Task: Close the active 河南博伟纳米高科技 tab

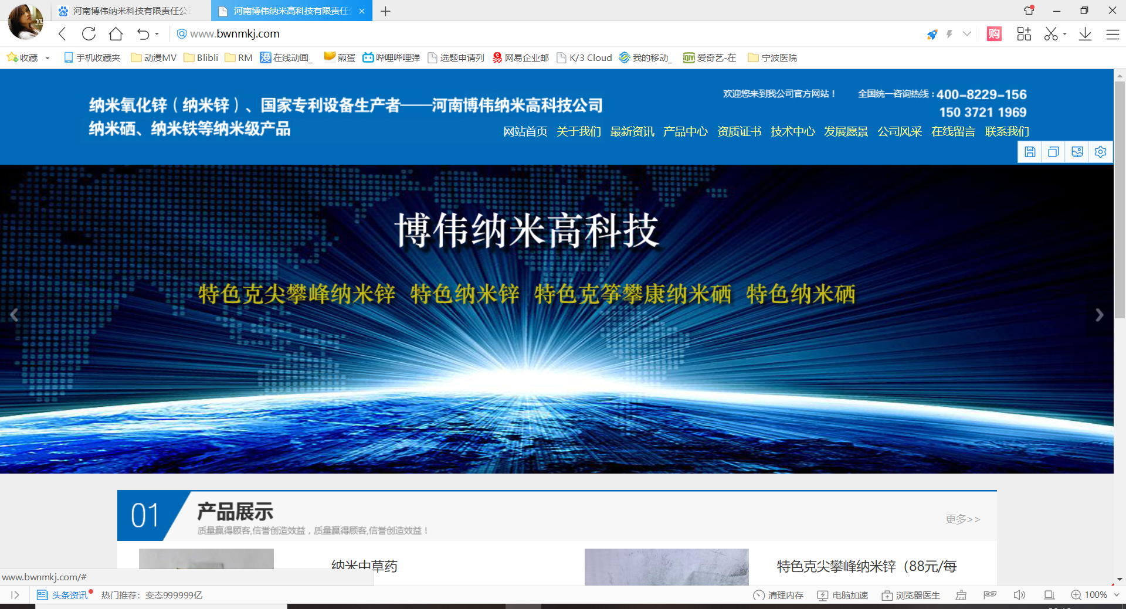Action: tap(362, 11)
